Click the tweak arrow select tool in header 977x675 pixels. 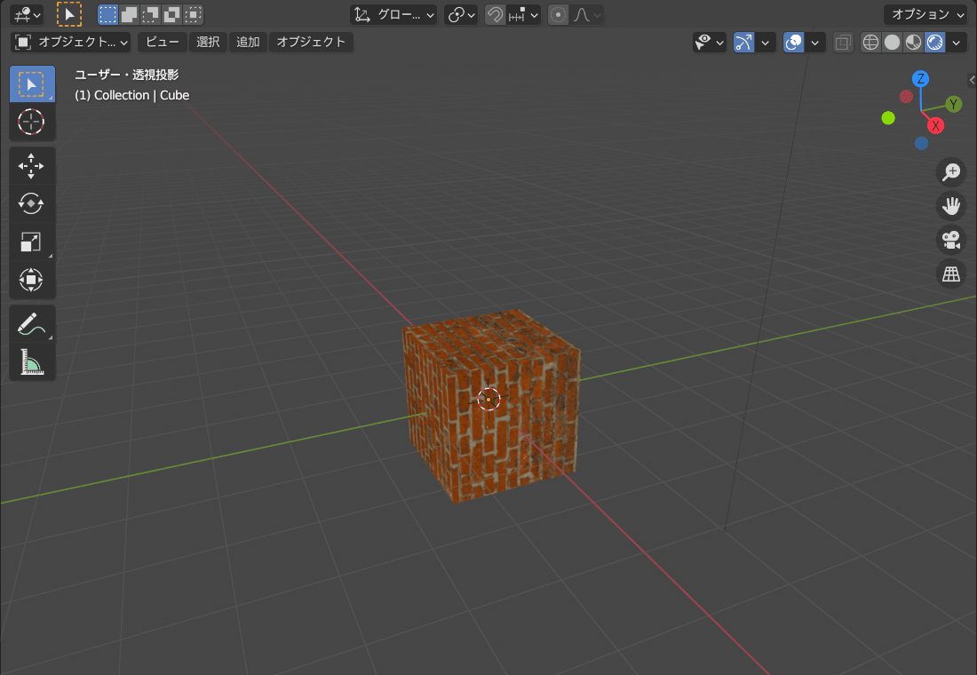point(69,14)
